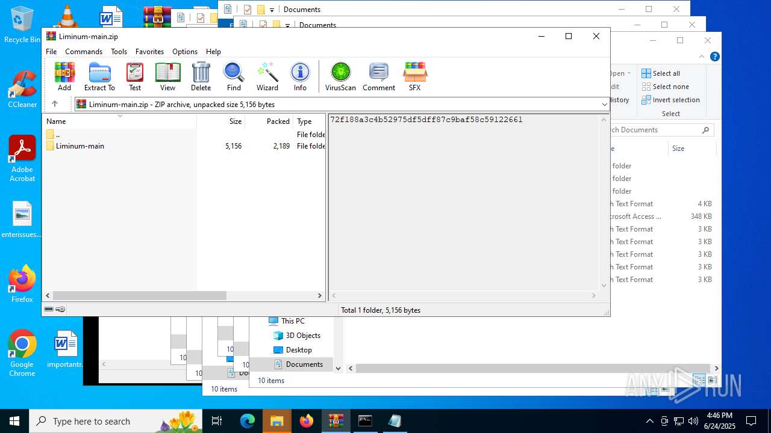Open the Help menu
The image size is (771, 433).
point(213,52)
